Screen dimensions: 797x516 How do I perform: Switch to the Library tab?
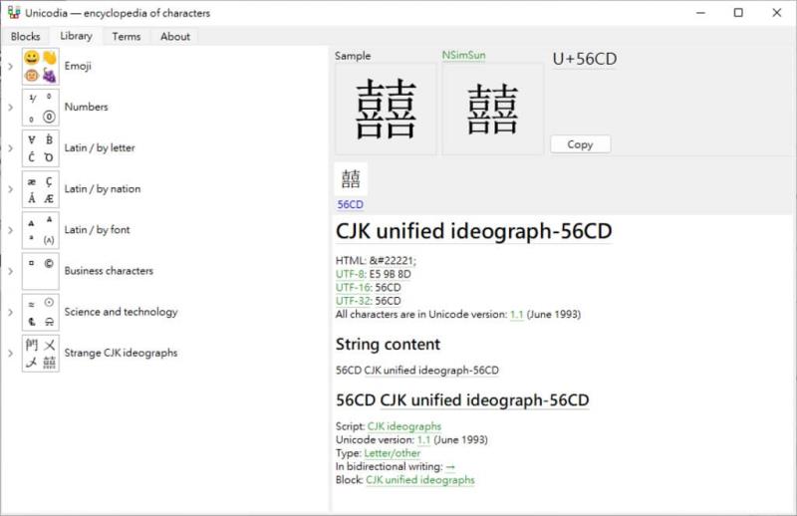(77, 36)
